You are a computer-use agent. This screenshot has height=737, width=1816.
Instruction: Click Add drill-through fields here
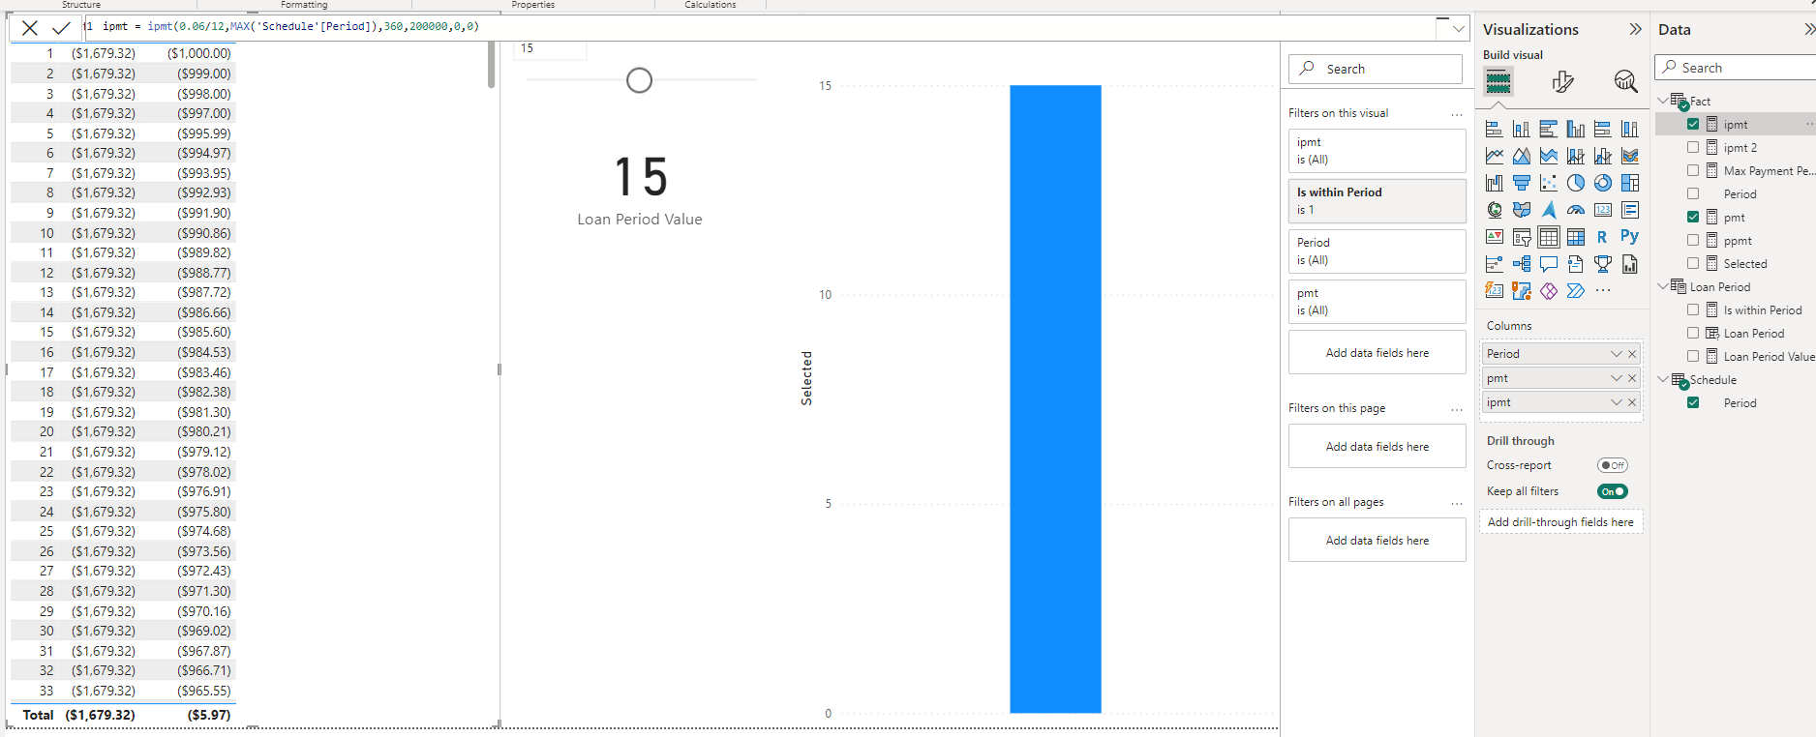1560,522
